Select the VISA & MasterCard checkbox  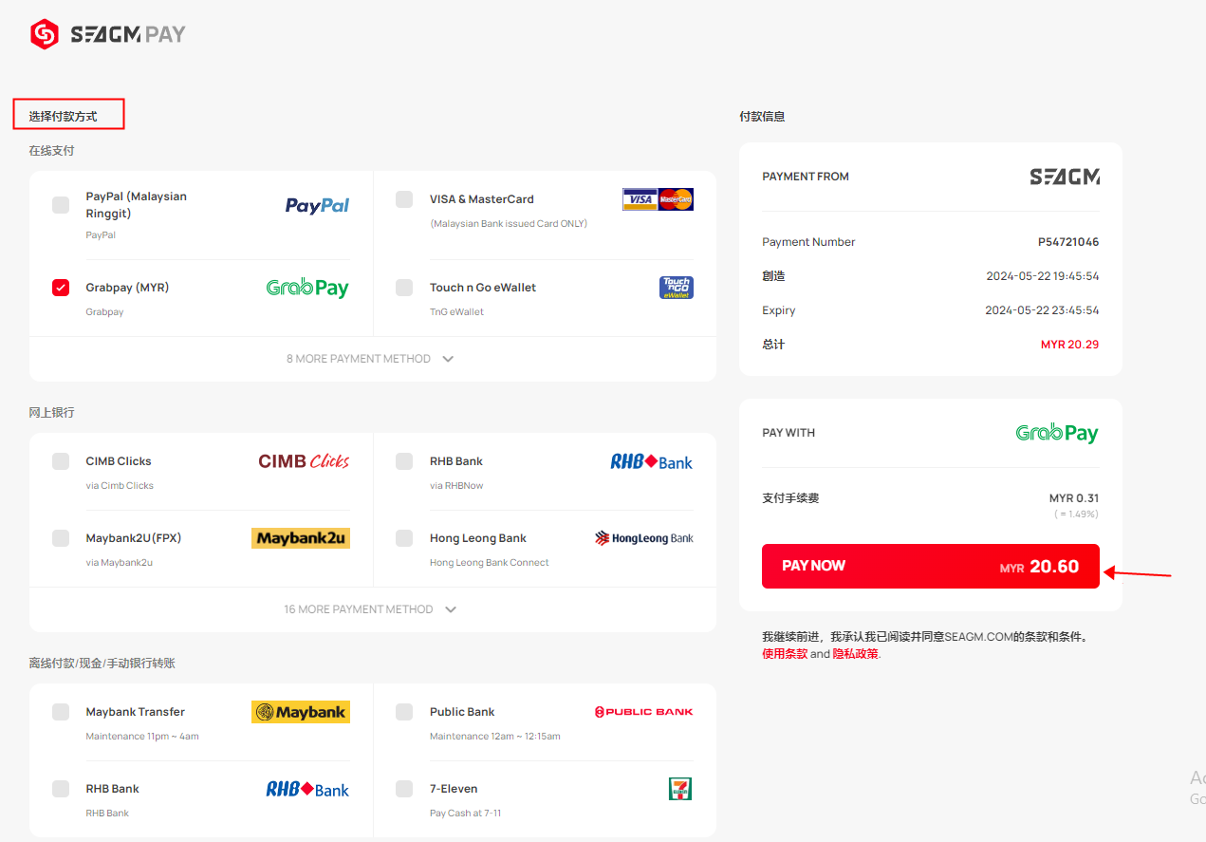404,199
